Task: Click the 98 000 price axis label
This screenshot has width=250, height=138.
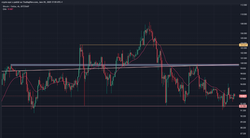Action: [x=243, y=74]
